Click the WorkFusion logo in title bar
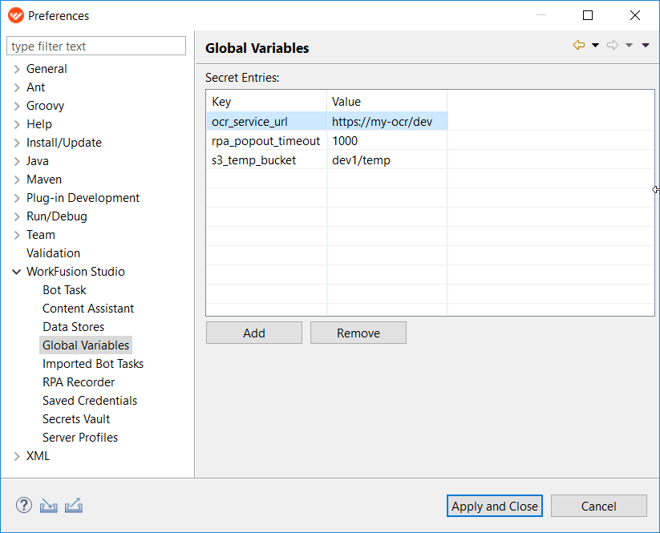Image resolution: width=660 pixels, height=533 pixels. pos(16,15)
